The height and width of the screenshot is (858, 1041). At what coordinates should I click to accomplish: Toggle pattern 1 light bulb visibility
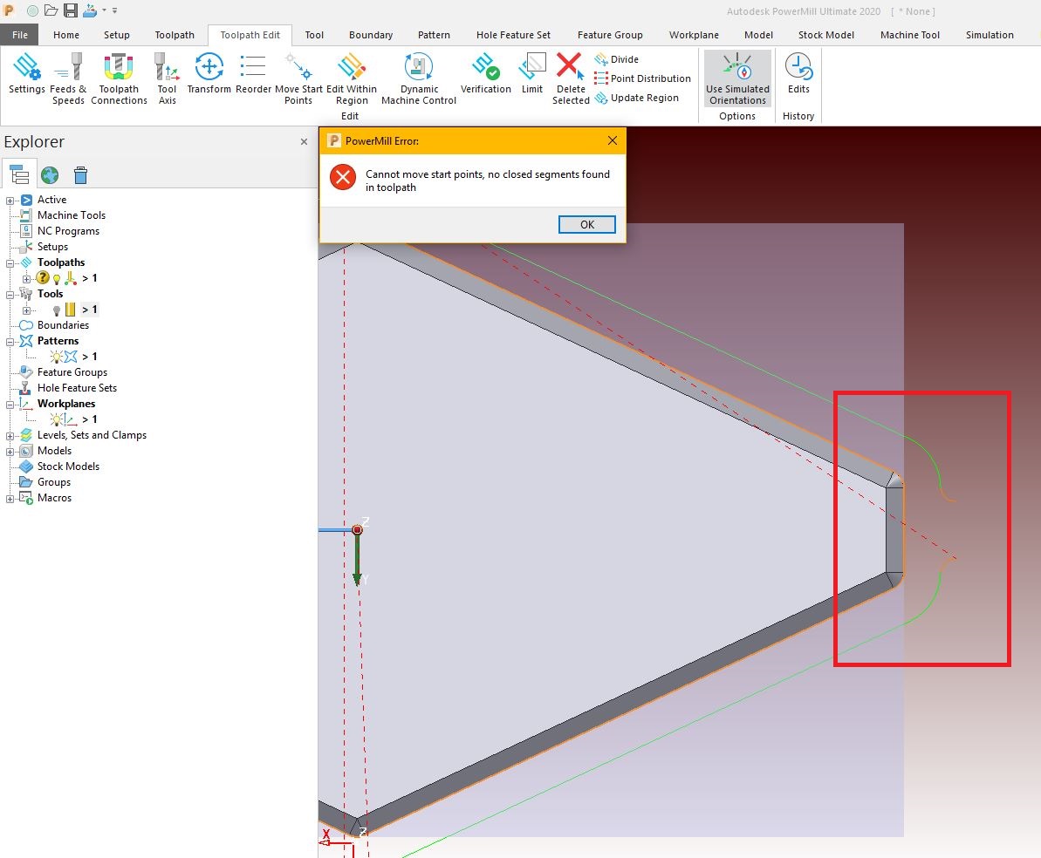click(x=57, y=357)
